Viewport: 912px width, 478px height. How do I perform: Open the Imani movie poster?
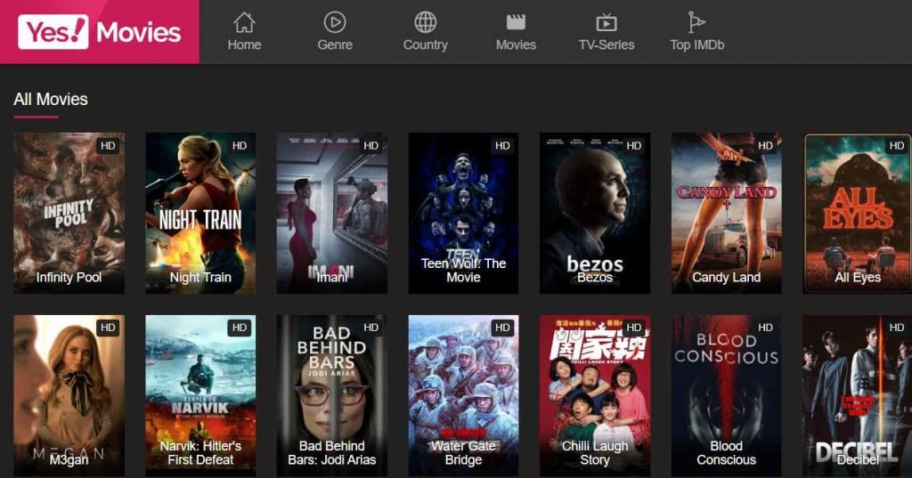[332, 213]
